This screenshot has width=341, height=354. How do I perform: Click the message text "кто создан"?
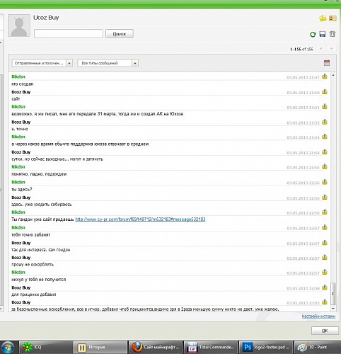click(x=23, y=84)
